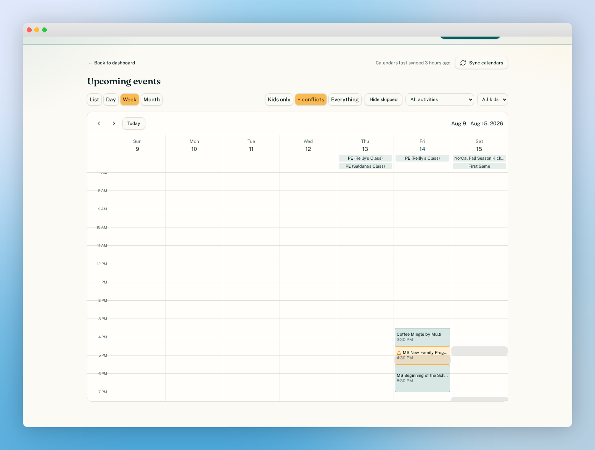Screen dimensions: 595x450
Task: Go to previous week arrow
Action: pyautogui.click(x=99, y=123)
